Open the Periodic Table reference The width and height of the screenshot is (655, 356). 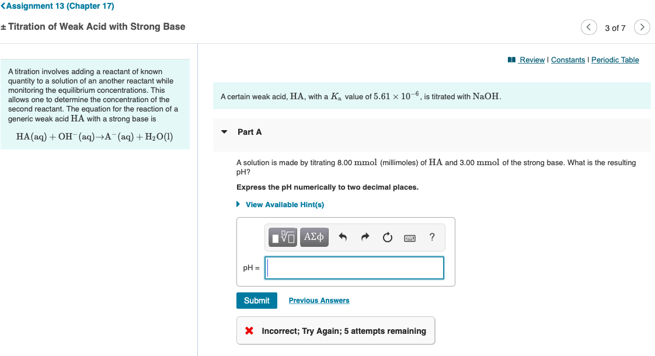click(x=615, y=60)
